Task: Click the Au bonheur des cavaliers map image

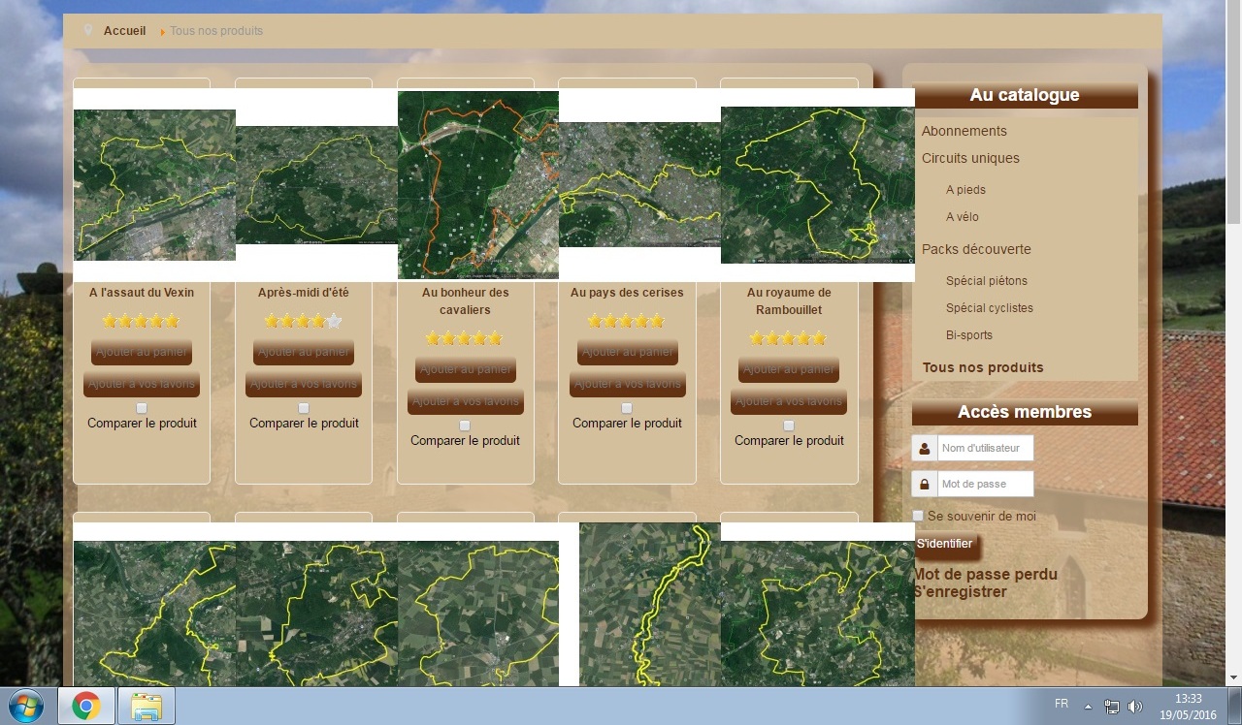Action: pyautogui.click(x=478, y=185)
